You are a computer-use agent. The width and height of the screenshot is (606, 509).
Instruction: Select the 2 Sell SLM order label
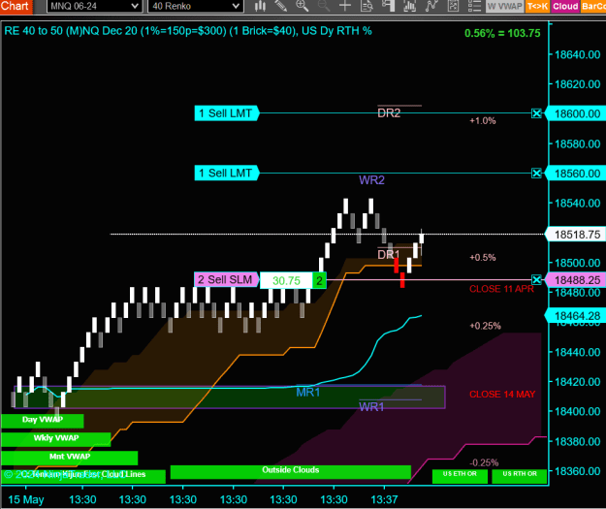tap(226, 279)
